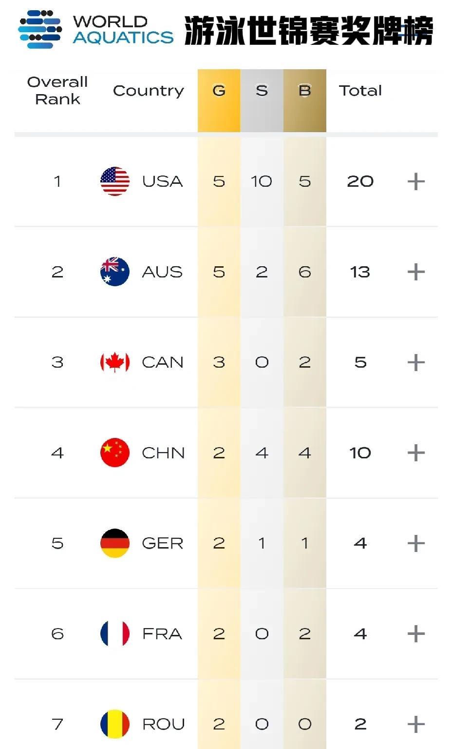The image size is (451, 749).
Task: Click the Germany flag icon
Action: 115,543
